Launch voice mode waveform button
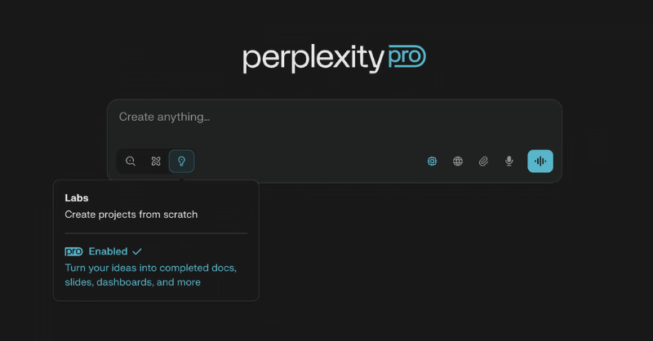The image size is (653, 341). coord(540,162)
